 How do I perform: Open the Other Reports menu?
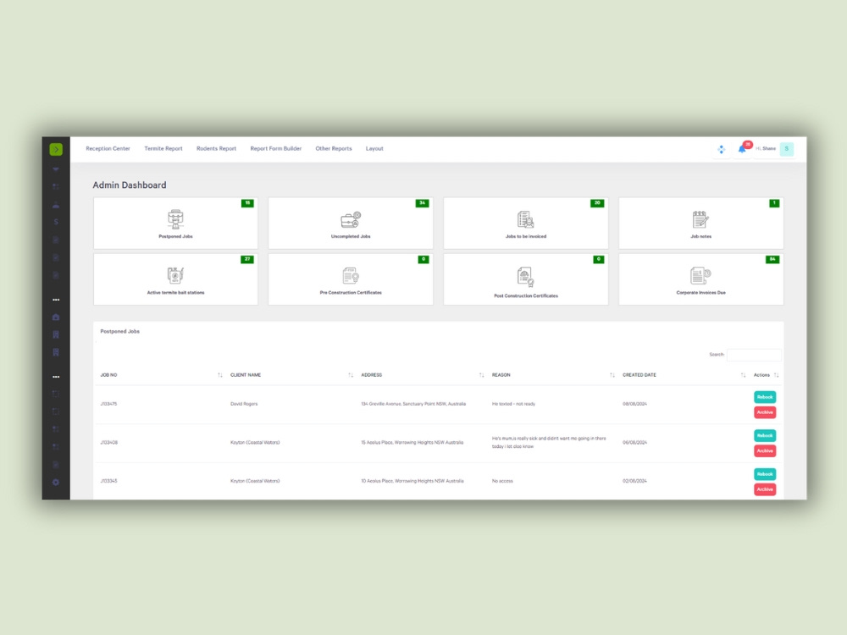pos(333,148)
